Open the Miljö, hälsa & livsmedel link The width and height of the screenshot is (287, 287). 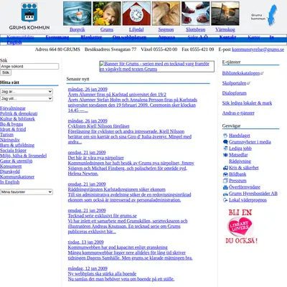pyautogui.click(x=24, y=156)
